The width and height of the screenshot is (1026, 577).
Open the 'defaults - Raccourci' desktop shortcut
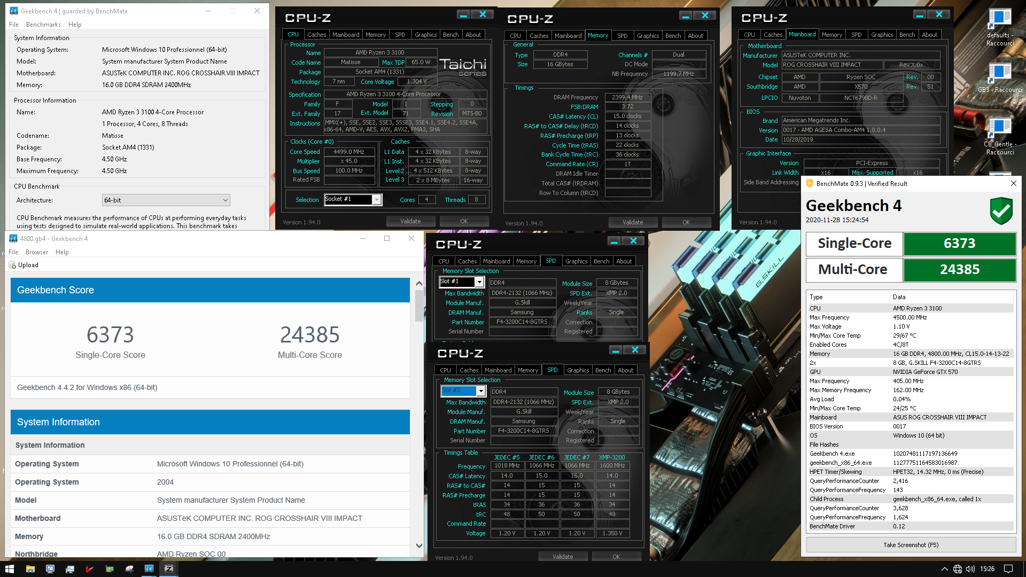pyautogui.click(x=1000, y=27)
